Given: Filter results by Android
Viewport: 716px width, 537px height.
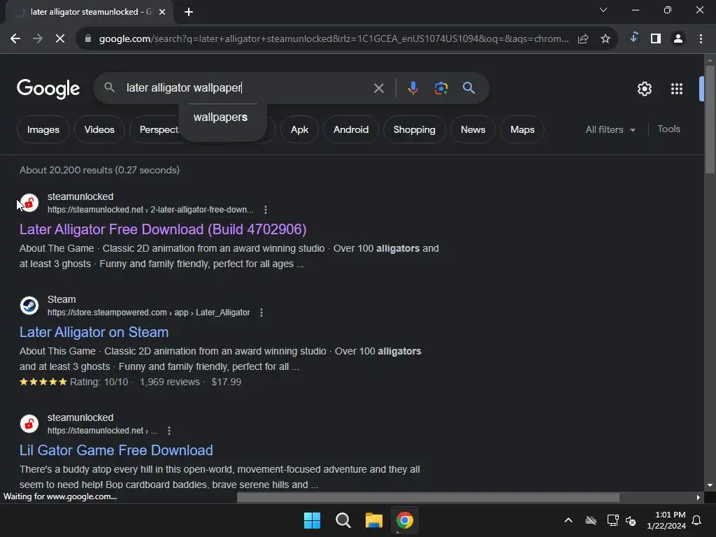Looking at the screenshot, I should pos(351,129).
